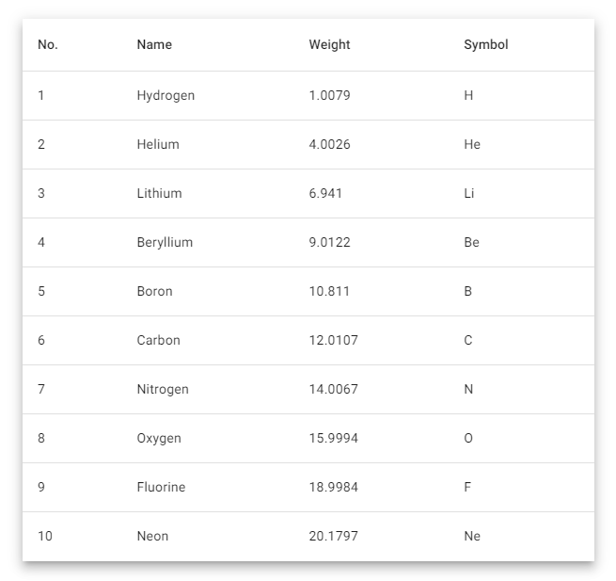
Task: Select the Fluorine name cell
Action: pos(161,488)
